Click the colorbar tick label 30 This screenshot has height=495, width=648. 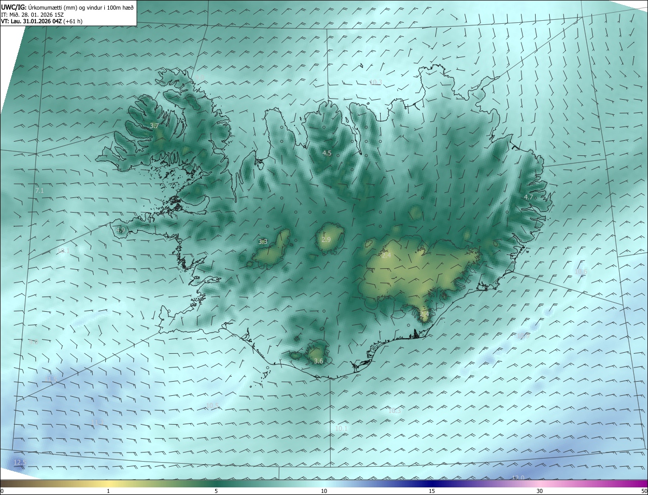540,491
